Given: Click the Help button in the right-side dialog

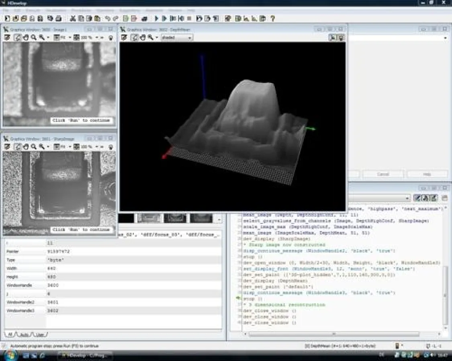Looking at the screenshot, I should [x=427, y=174].
